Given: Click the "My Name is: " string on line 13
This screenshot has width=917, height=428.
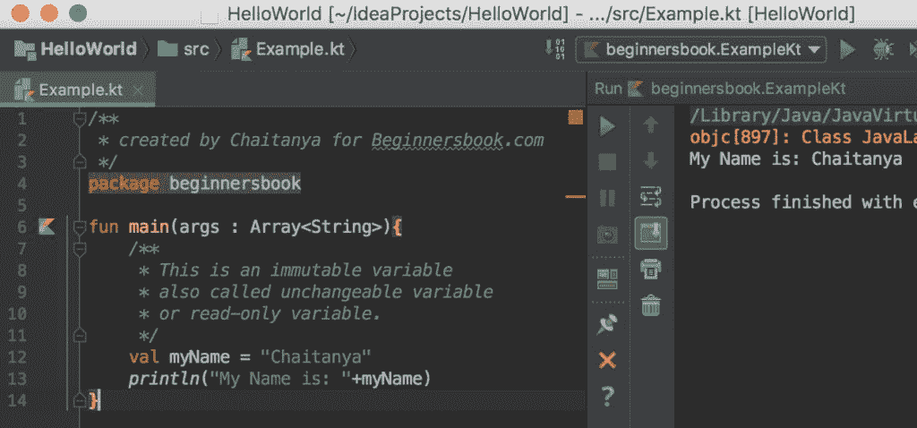Looking at the screenshot, I should point(280,379).
